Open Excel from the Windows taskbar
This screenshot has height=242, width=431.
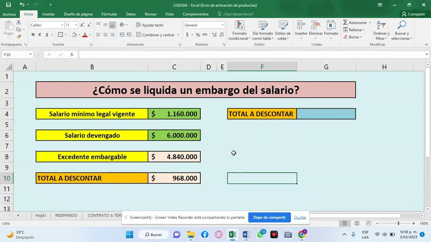click(x=232, y=235)
